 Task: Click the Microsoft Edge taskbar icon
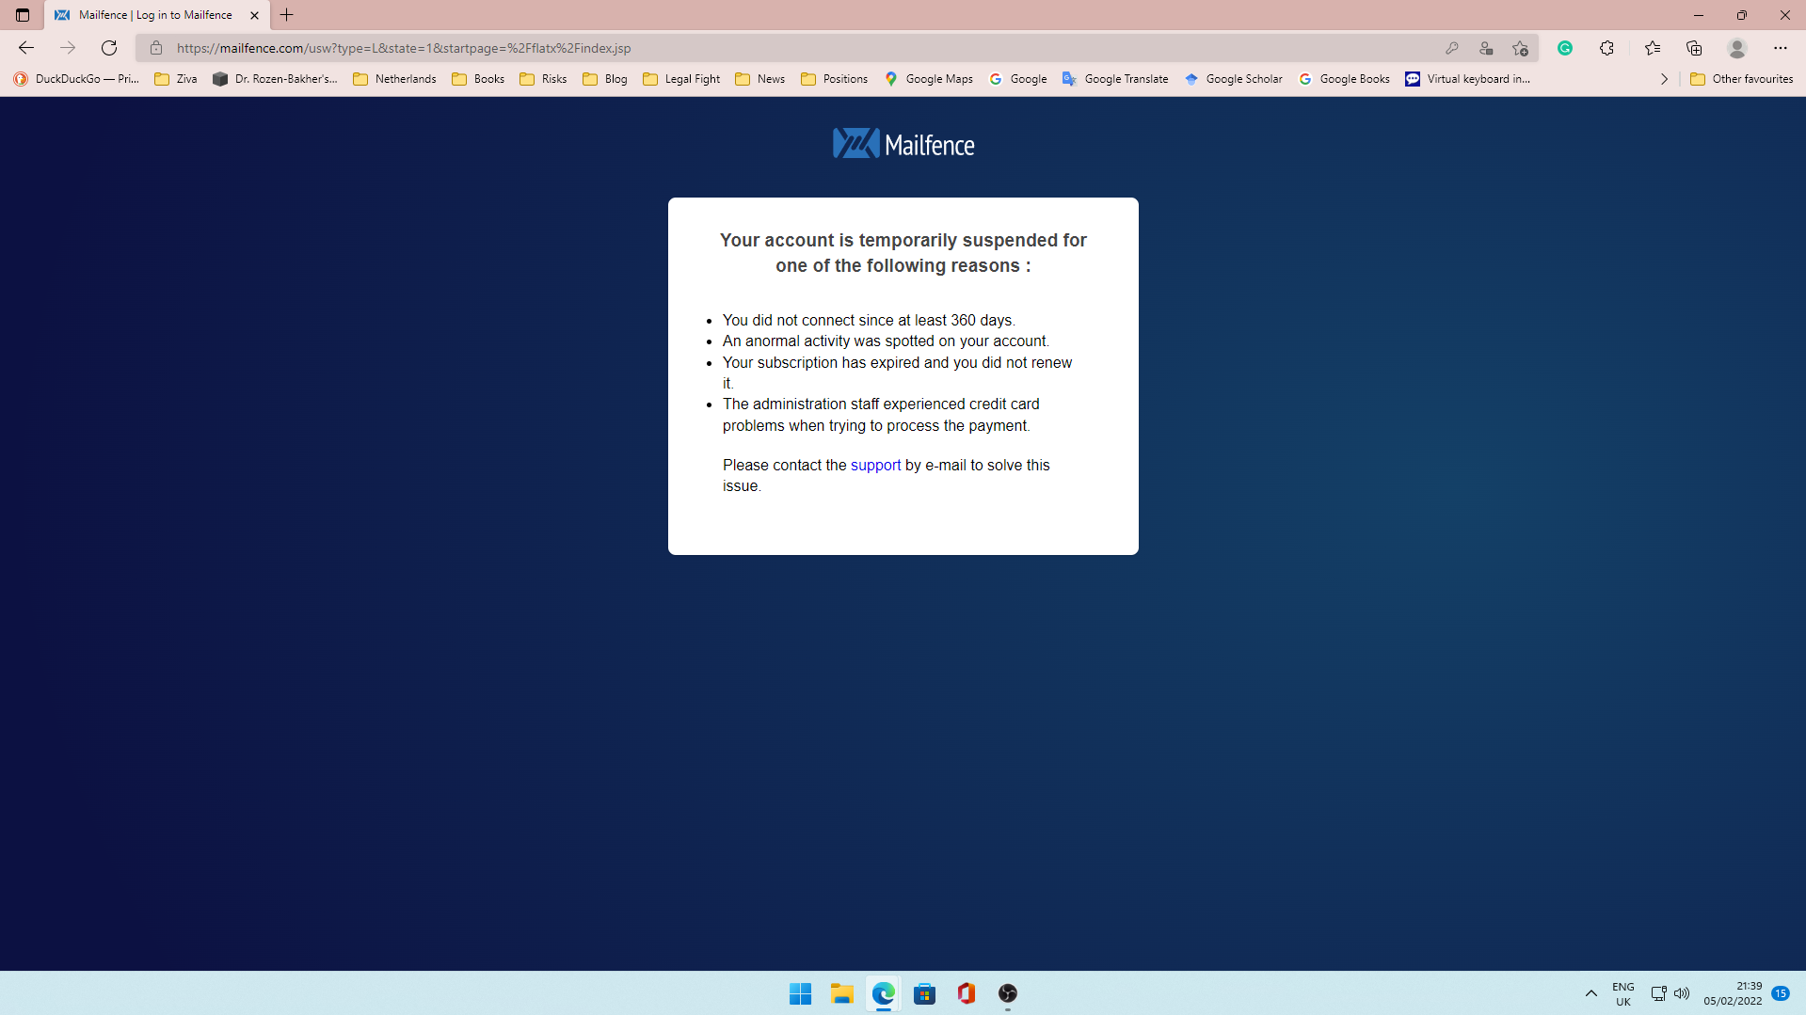(884, 993)
